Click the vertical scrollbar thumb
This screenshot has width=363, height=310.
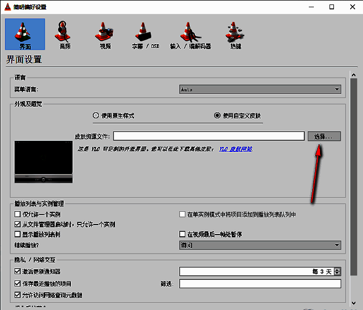click(x=354, y=177)
